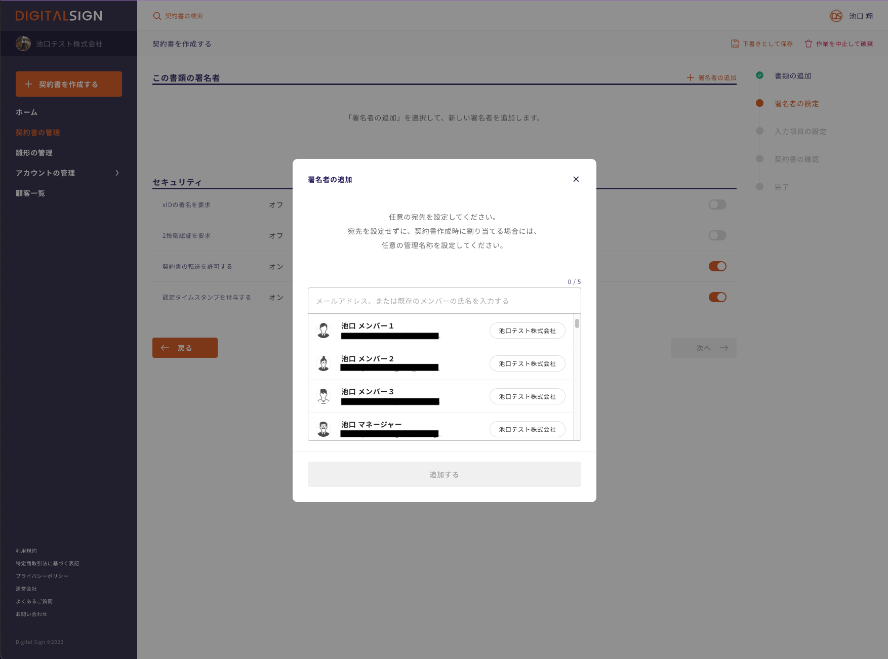
Task: Open プライバシーポリシー link
Action: pyautogui.click(x=42, y=576)
